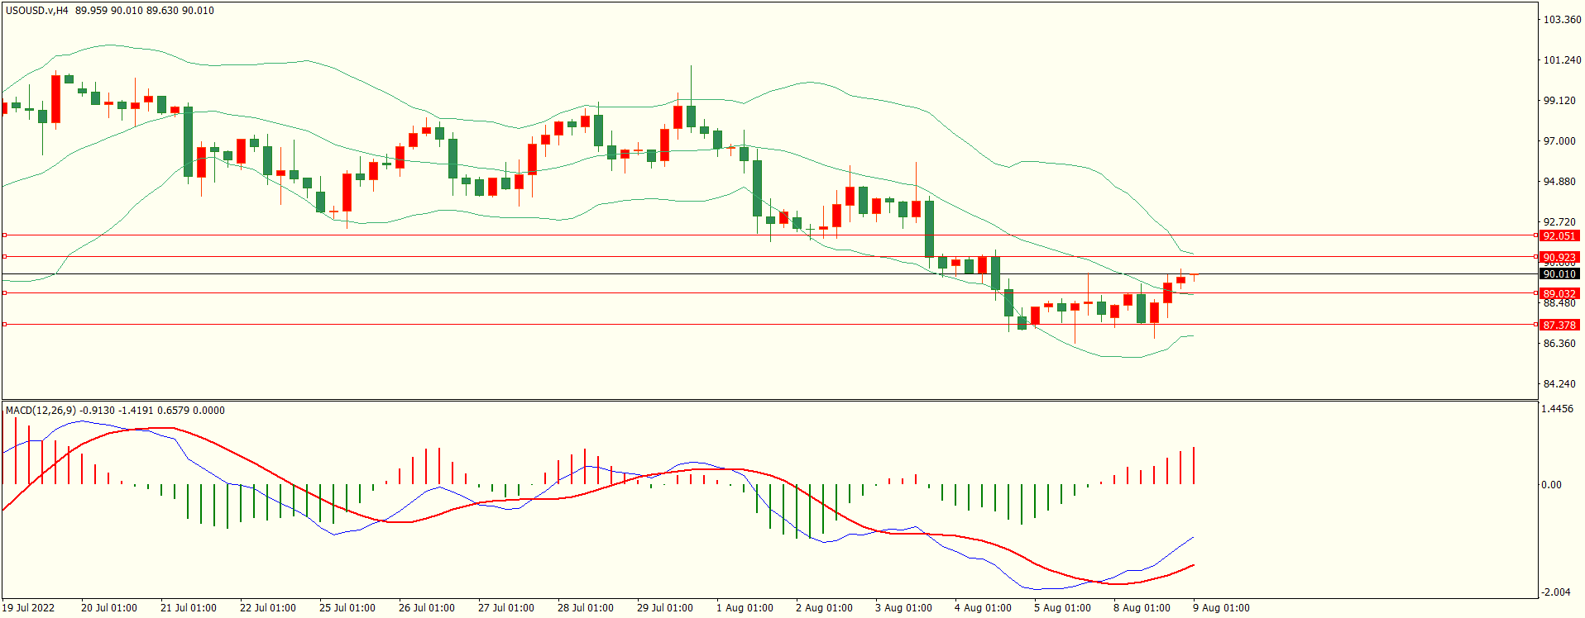The image size is (1585, 618).
Task: Click the red 87.378 price level label
Action: tap(1559, 325)
